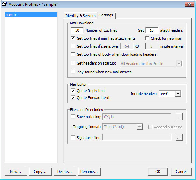Click the Rename... button
The height and width of the screenshot is (180, 196).
[x=89, y=172]
